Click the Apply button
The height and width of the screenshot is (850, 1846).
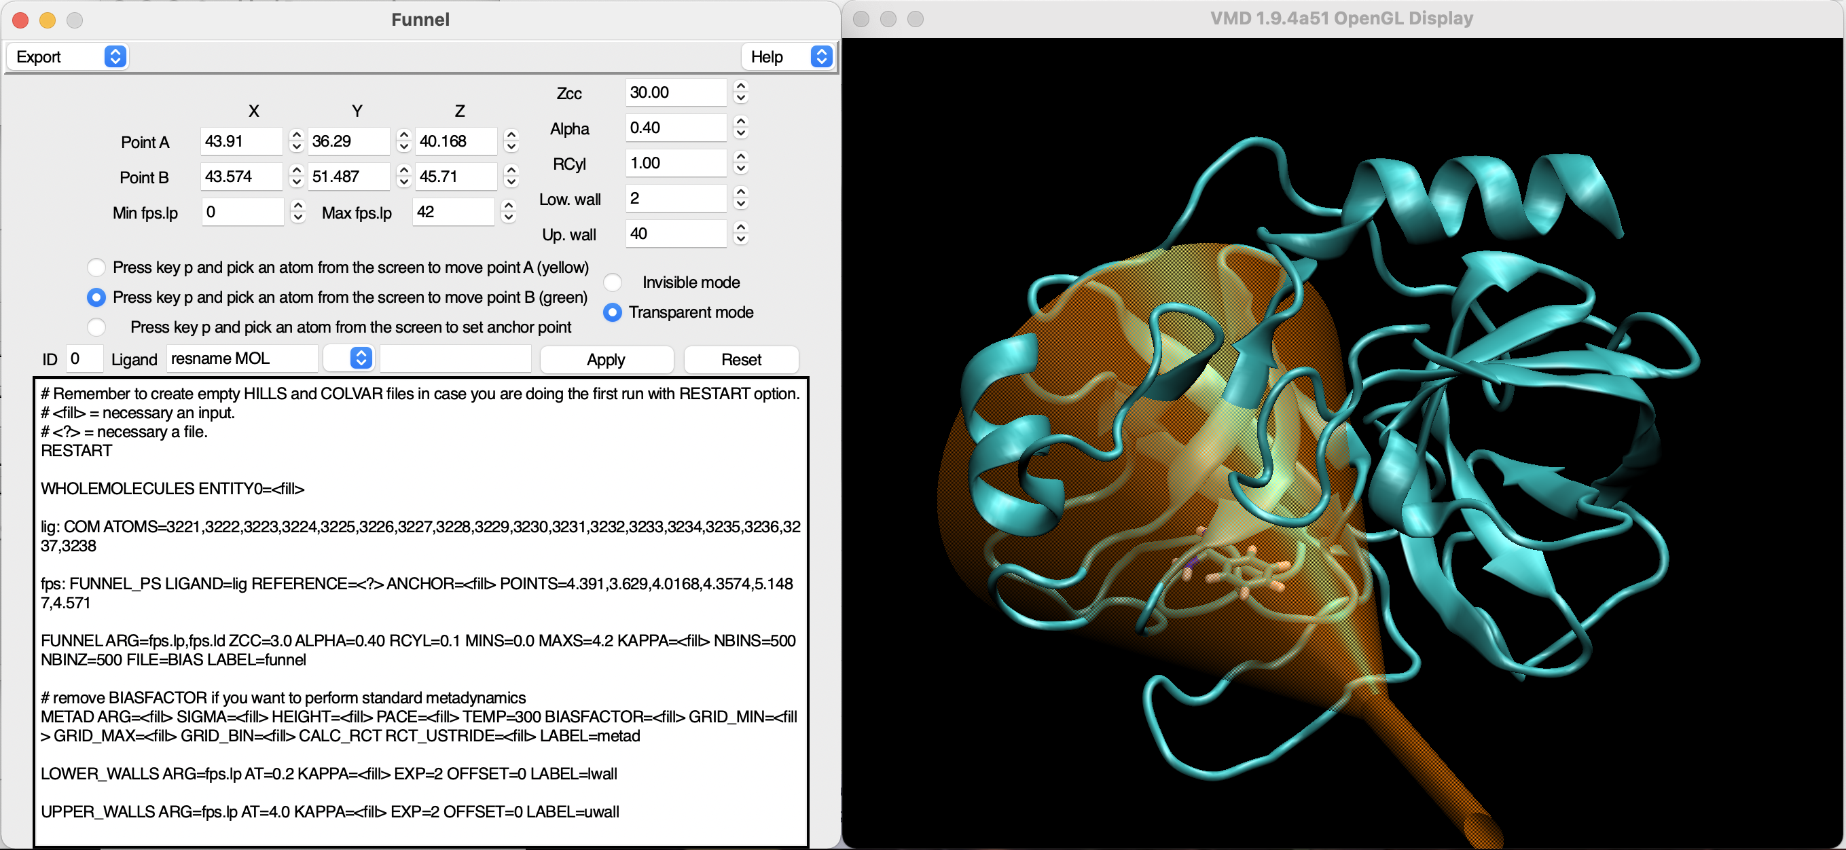pos(606,359)
